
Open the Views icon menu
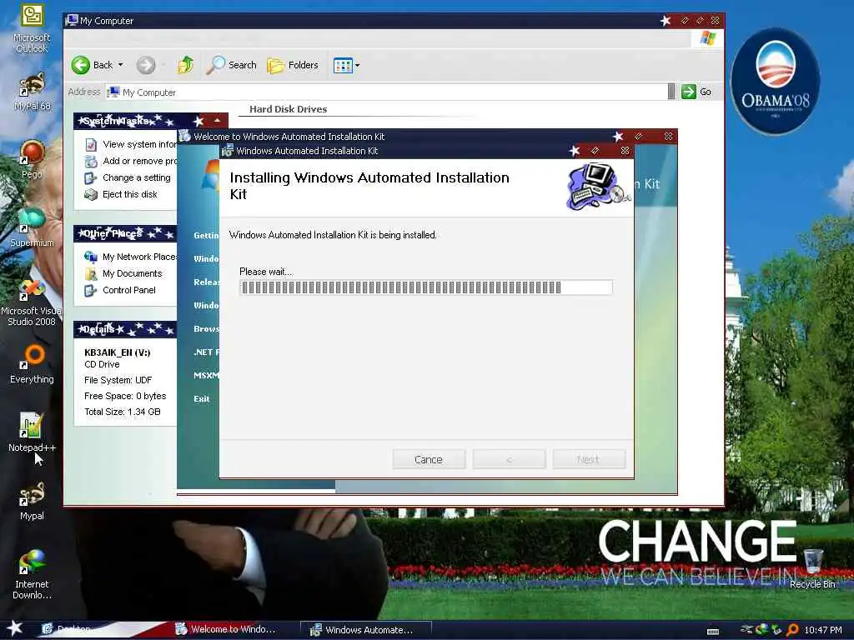coord(343,65)
